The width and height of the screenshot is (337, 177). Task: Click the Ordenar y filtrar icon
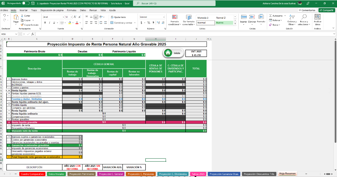click(x=292, y=17)
